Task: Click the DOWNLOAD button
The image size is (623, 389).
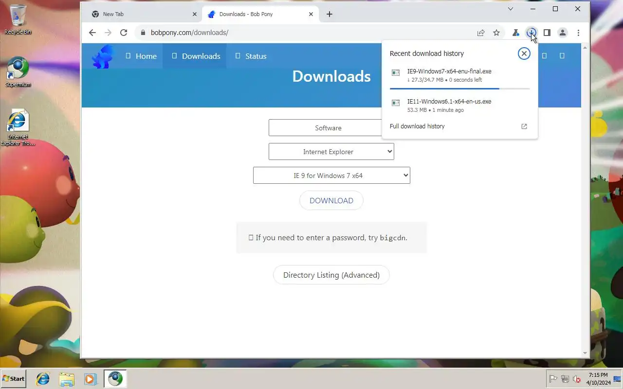Action: pos(331,200)
